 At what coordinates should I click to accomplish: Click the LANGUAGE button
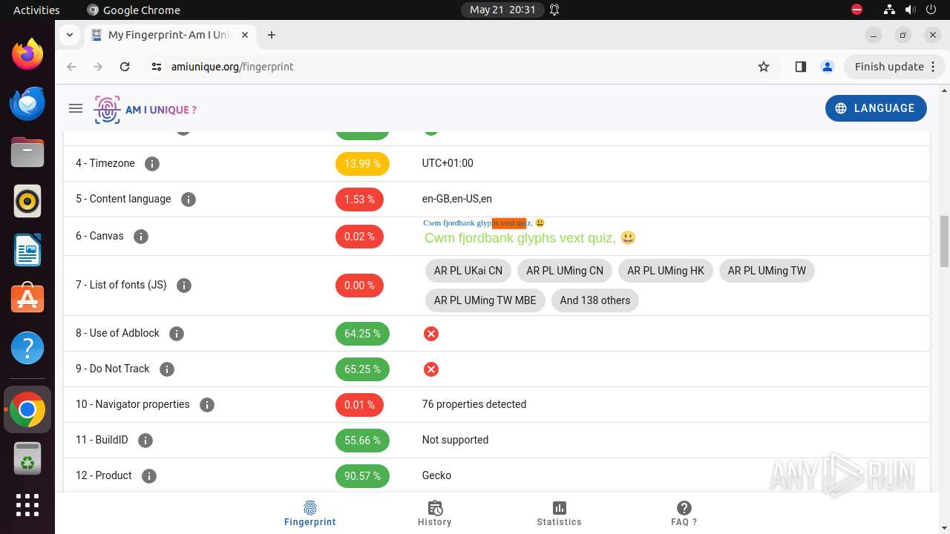click(x=876, y=108)
